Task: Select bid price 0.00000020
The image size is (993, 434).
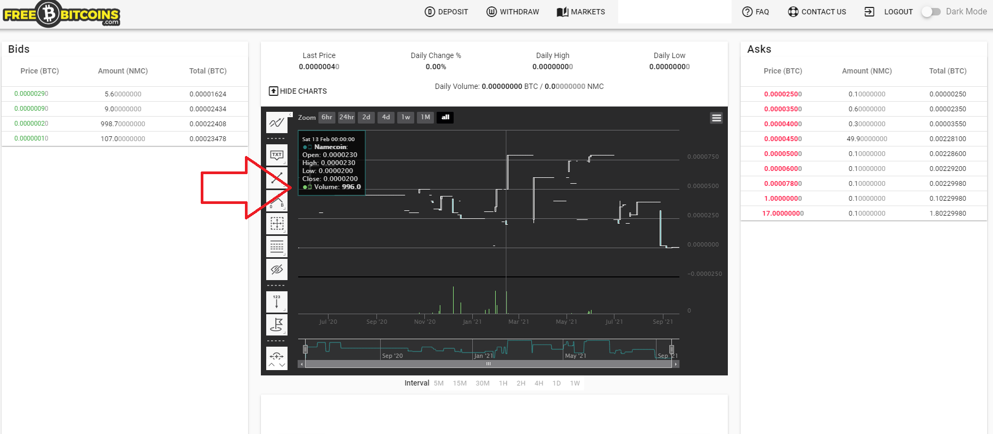Action: (31, 124)
